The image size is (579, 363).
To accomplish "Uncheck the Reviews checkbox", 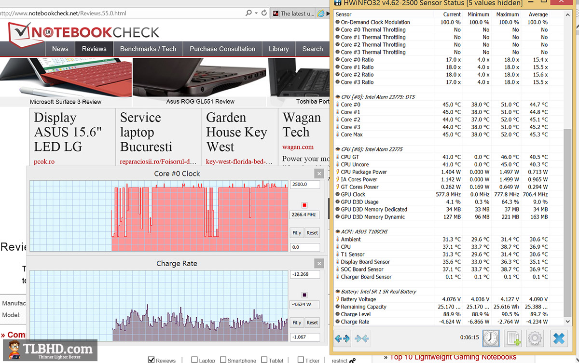I will (151, 360).
